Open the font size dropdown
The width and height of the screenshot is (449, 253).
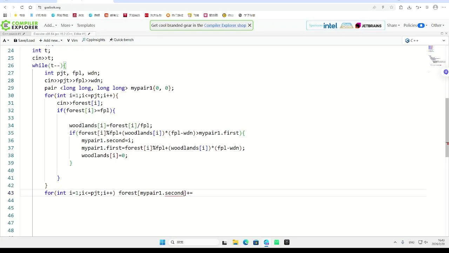point(6,40)
